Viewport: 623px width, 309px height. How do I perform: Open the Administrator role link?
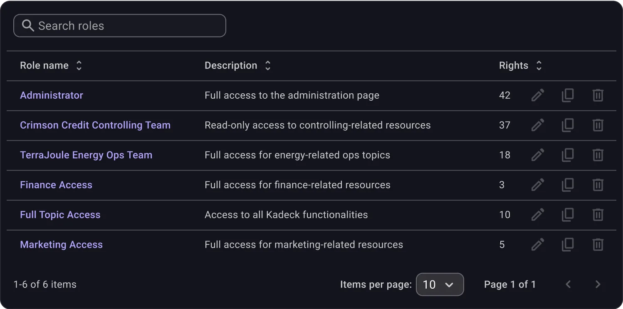coord(52,95)
